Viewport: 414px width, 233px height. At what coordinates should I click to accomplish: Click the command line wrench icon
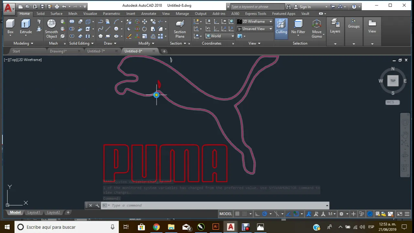(x=97, y=205)
